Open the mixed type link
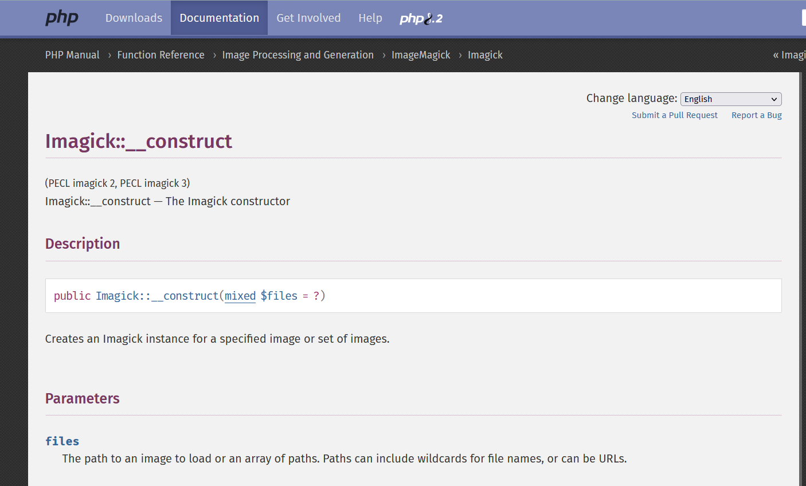This screenshot has width=806, height=486. 240,296
